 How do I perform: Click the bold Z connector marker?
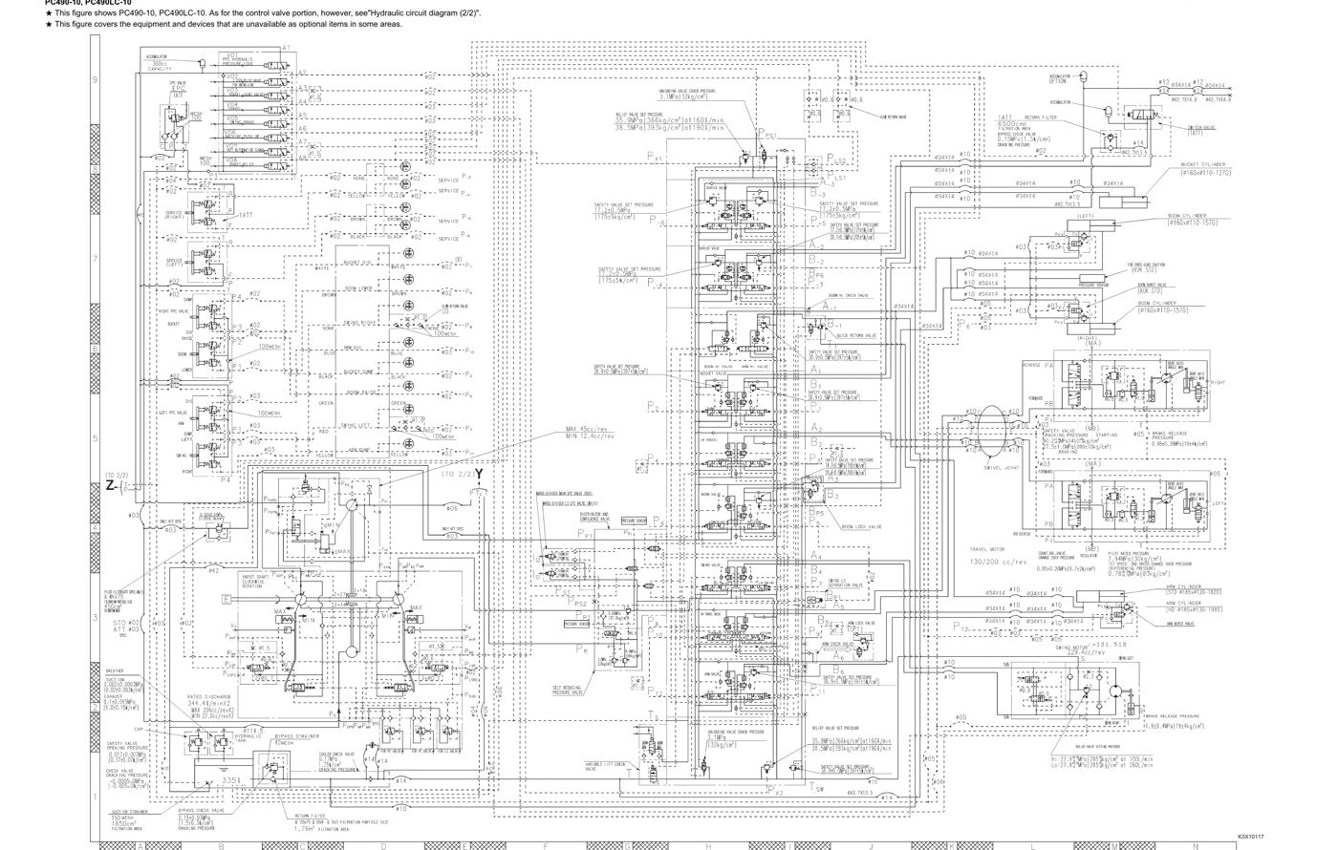[111, 487]
